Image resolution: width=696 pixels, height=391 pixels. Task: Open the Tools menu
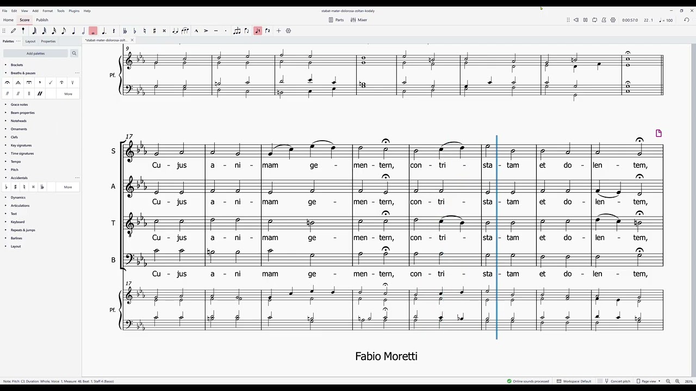click(x=61, y=11)
